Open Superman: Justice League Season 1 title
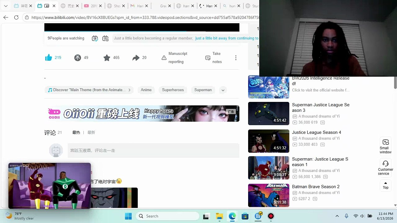397x223 pixels. click(x=320, y=162)
